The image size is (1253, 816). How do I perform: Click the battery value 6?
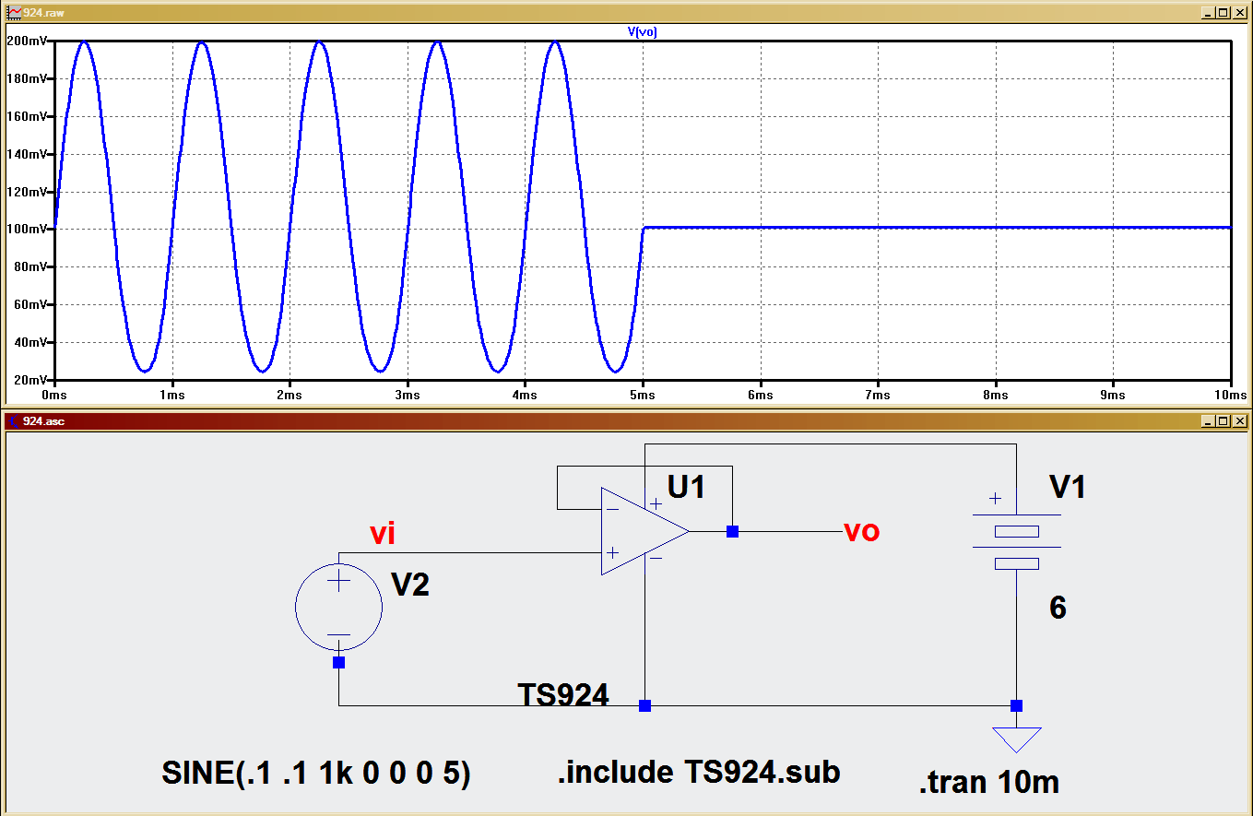tap(1058, 608)
